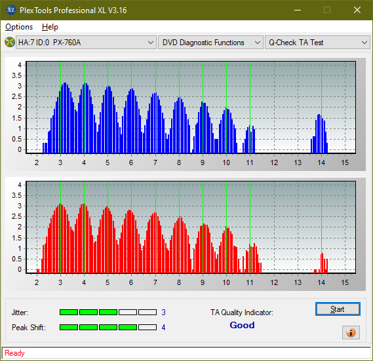Click the PlexTools XL app logo
The height and width of the screenshot is (361, 373).
(10, 10)
